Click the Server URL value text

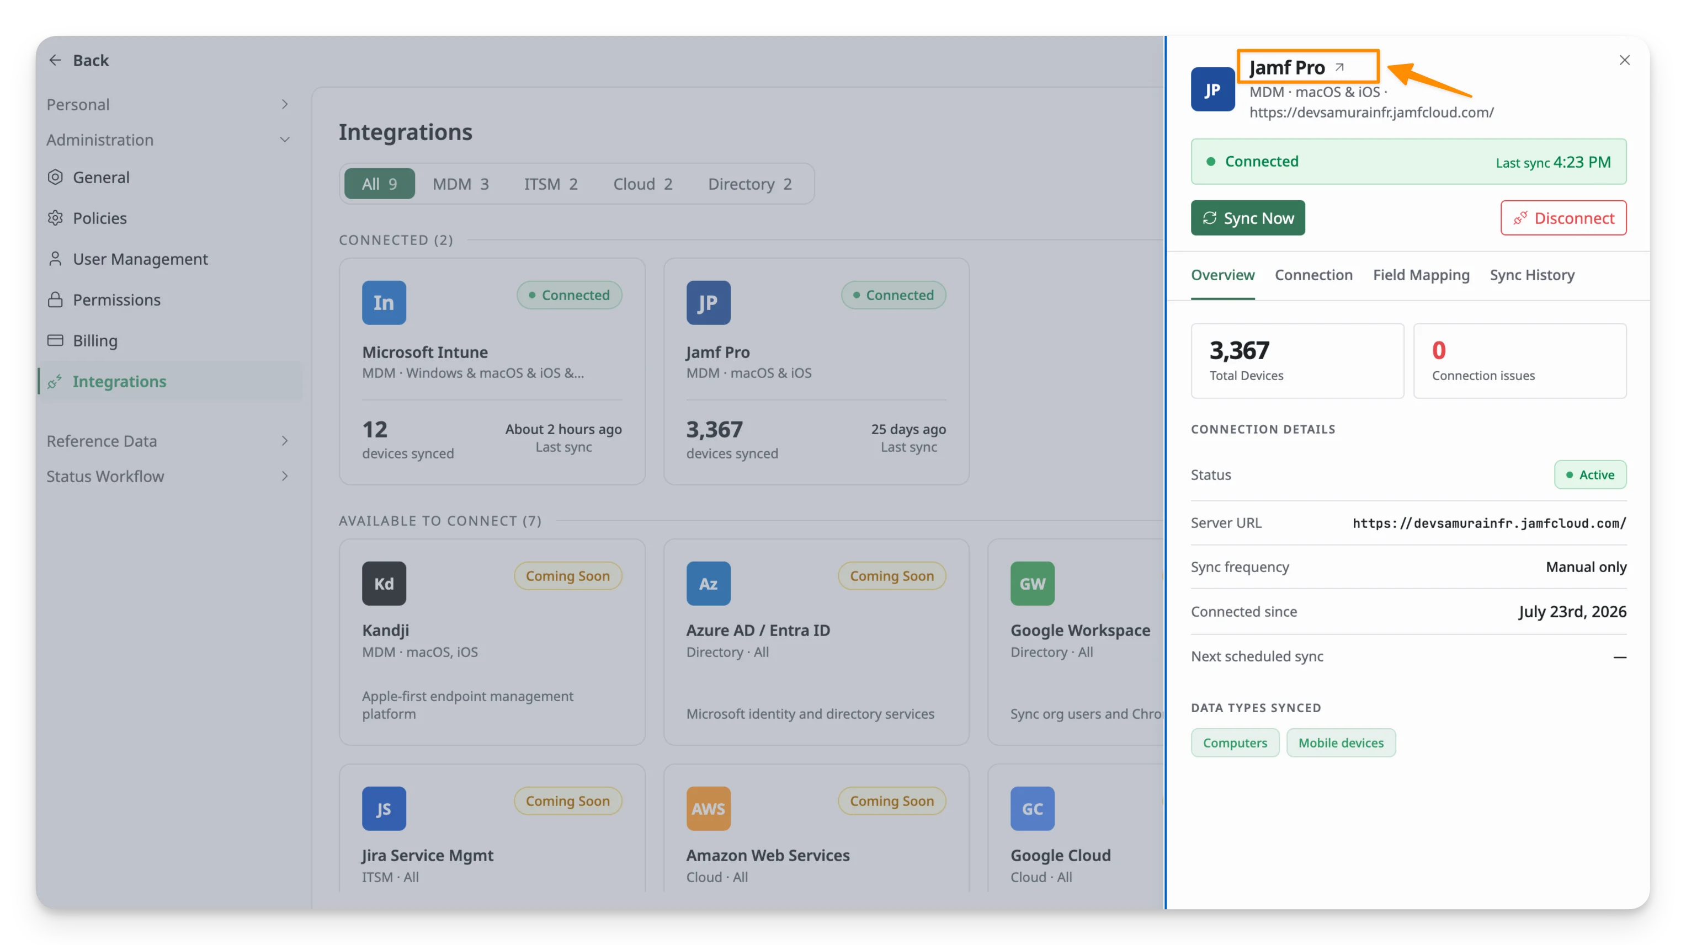click(x=1489, y=523)
